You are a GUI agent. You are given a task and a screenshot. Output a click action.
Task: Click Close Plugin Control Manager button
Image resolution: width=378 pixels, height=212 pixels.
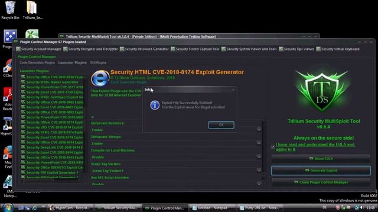[x=321, y=182]
